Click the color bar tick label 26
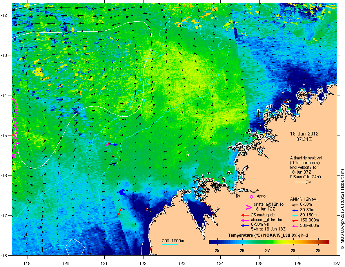This screenshot has height=267, width=345. coord(242,251)
